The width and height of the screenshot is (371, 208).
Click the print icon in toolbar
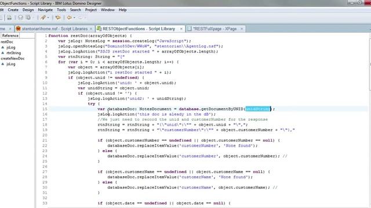[x=28, y=18]
